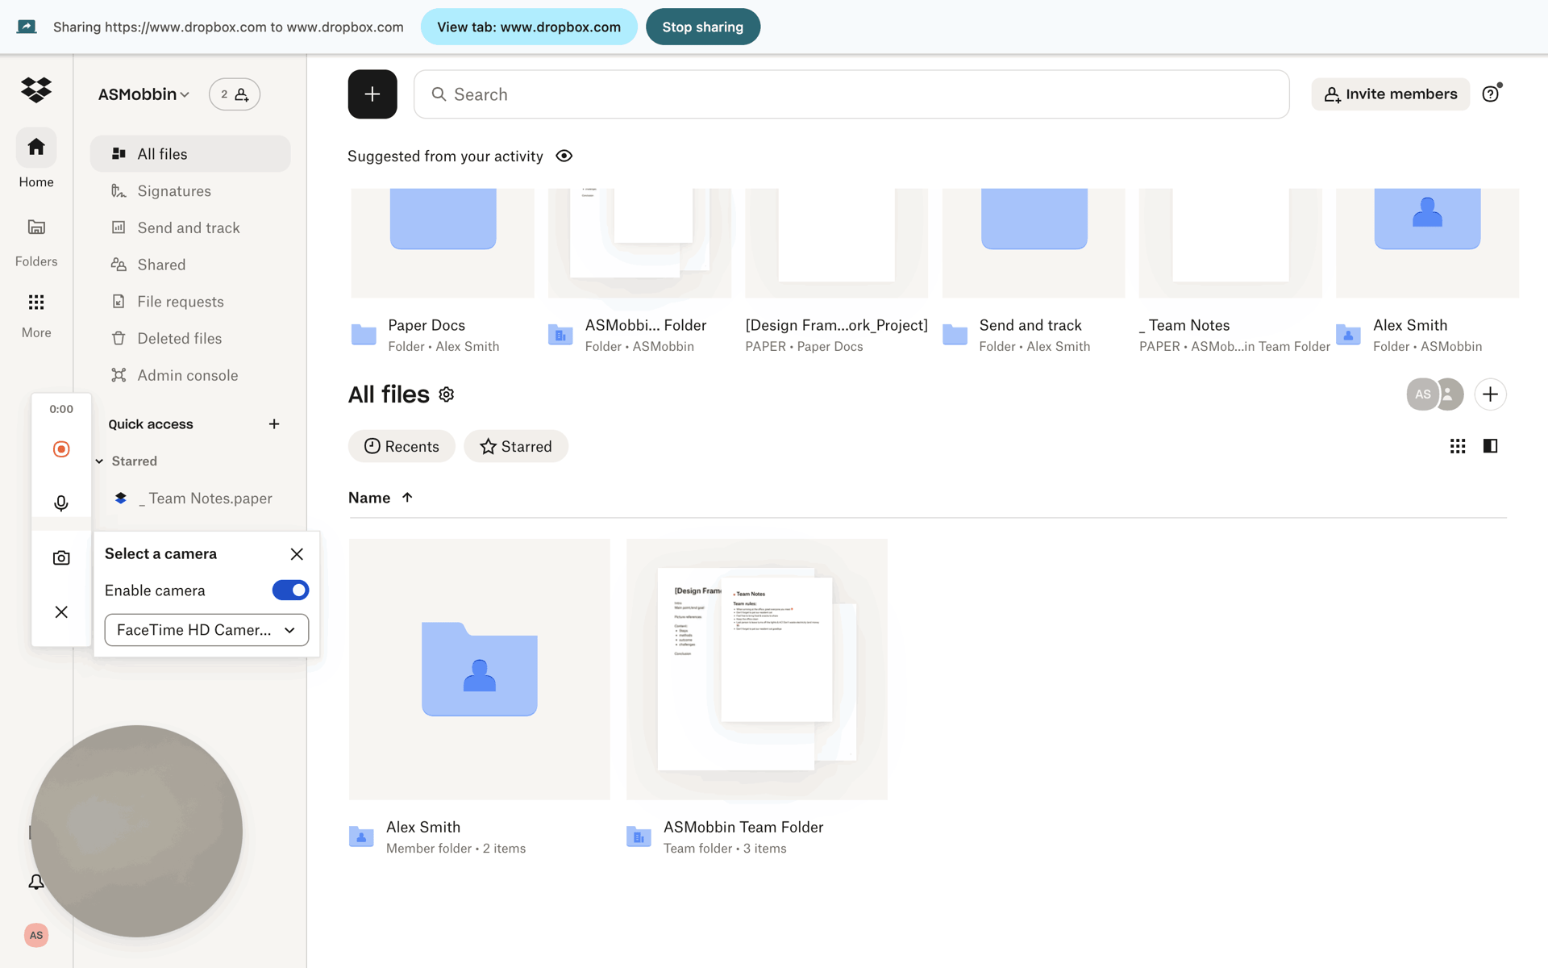Add a member with the circled plus
1548x968 pixels.
pyautogui.click(x=1490, y=394)
